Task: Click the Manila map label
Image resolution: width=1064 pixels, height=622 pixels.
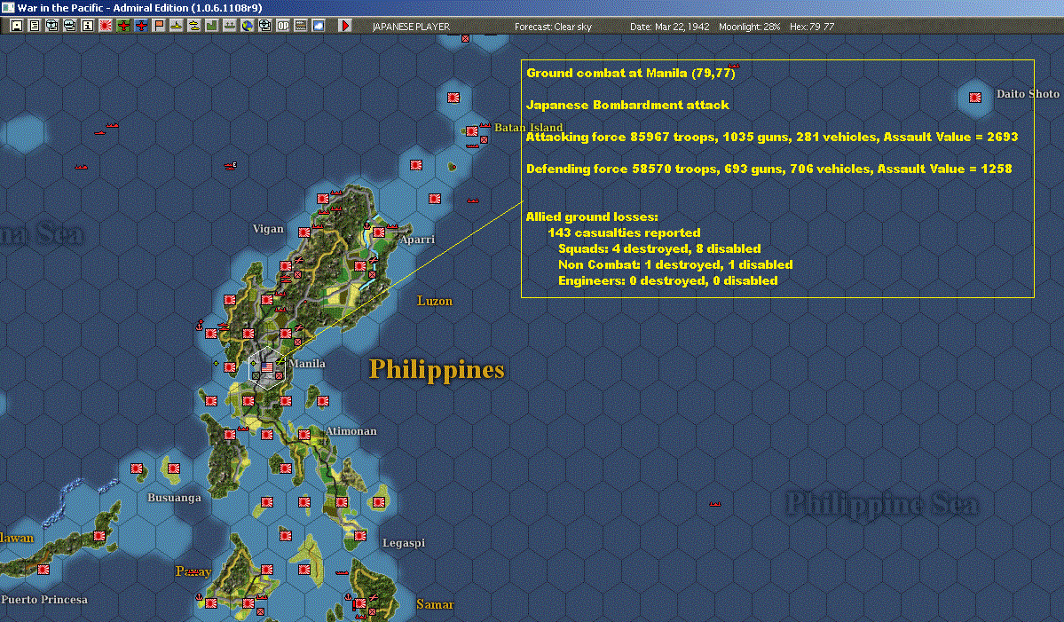Action: tap(307, 364)
